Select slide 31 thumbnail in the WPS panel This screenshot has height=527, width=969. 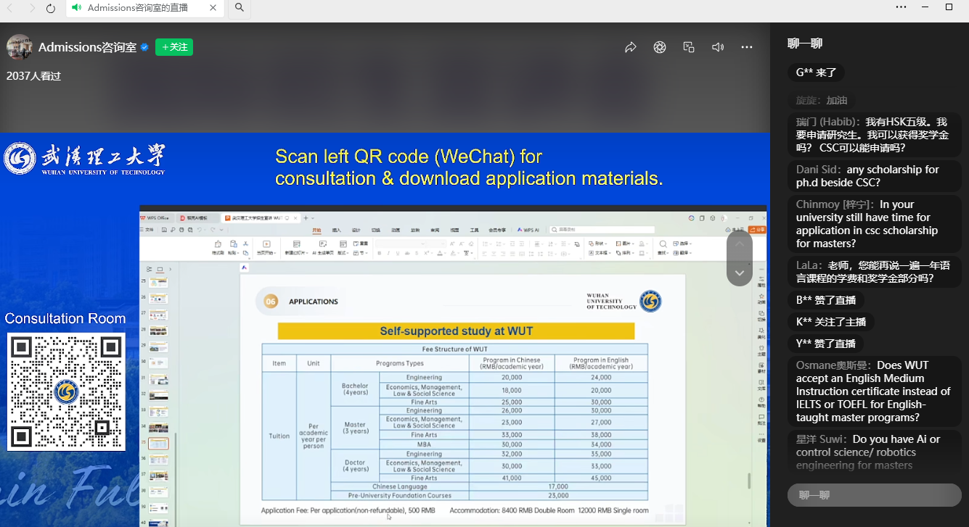click(x=158, y=379)
